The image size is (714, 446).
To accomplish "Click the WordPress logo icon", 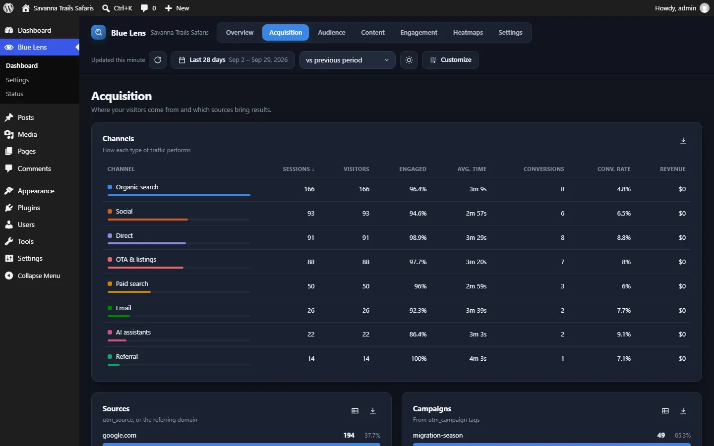I will (x=8, y=8).
